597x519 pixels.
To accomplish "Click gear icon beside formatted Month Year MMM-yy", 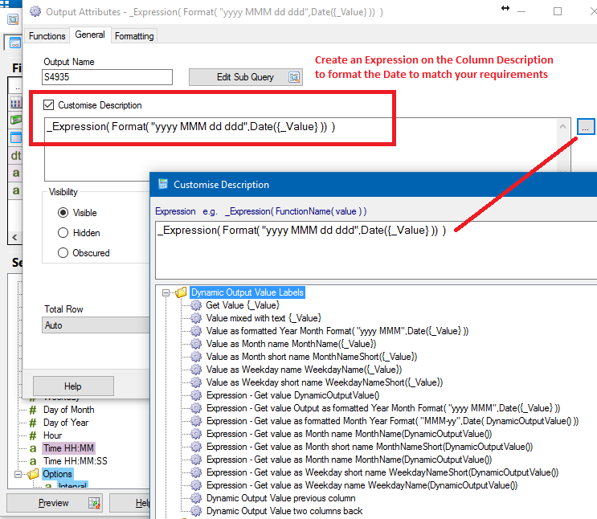I will point(196,421).
